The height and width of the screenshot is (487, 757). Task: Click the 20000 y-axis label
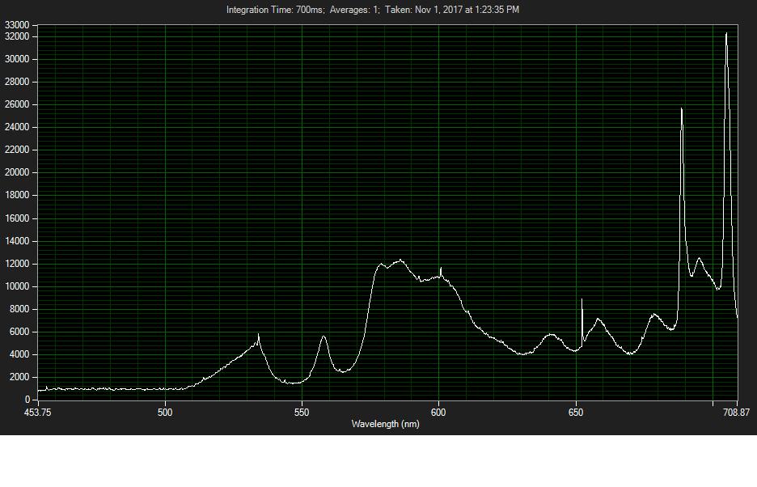coord(17,172)
